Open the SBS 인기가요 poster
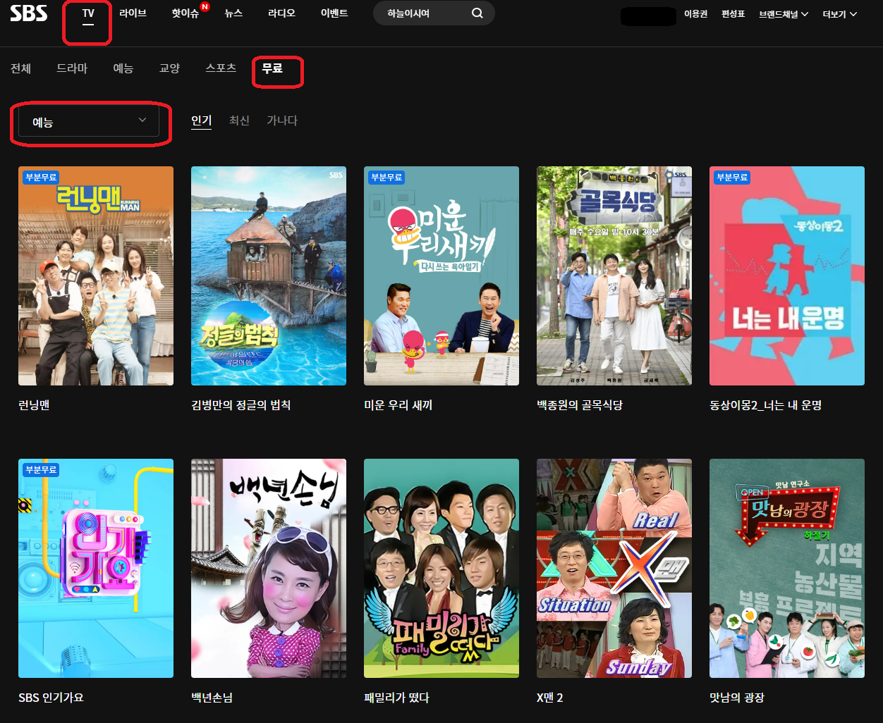The width and height of the screenshot is (883, 723). click(x=96, y=568)
